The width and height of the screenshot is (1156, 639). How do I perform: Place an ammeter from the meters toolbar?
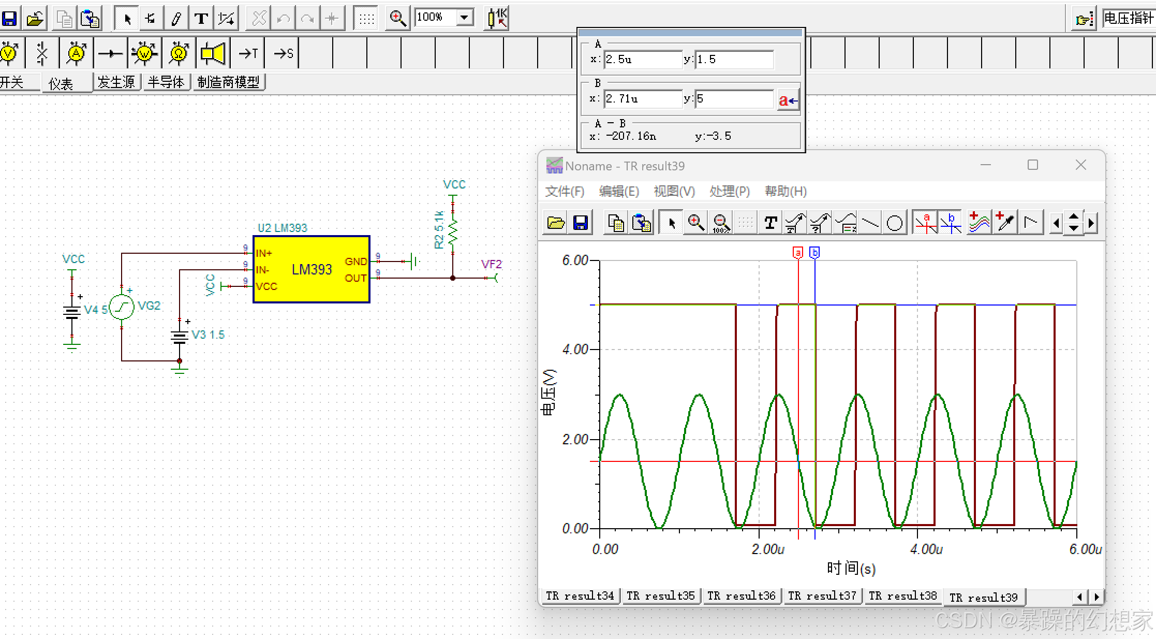tap(77, 53)
